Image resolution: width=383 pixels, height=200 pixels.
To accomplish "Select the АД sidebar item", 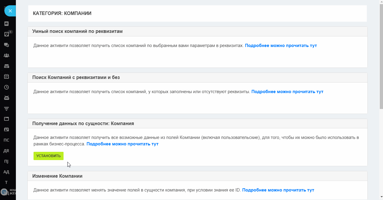I will point(6,172).
